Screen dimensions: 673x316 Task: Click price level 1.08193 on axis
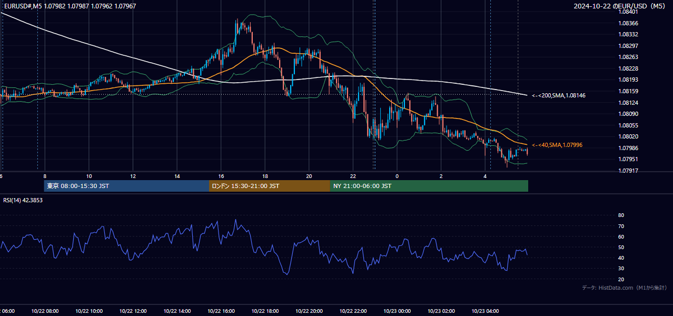pyautogui.click(x=629, y=80)
